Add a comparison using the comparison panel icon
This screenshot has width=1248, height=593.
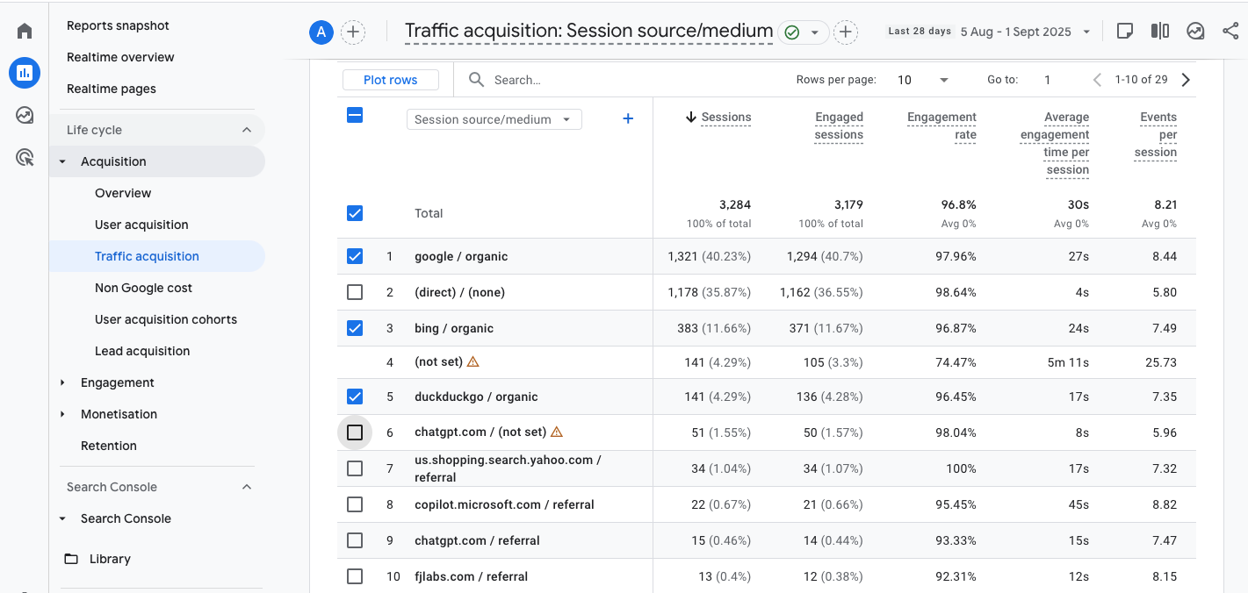1160,31
